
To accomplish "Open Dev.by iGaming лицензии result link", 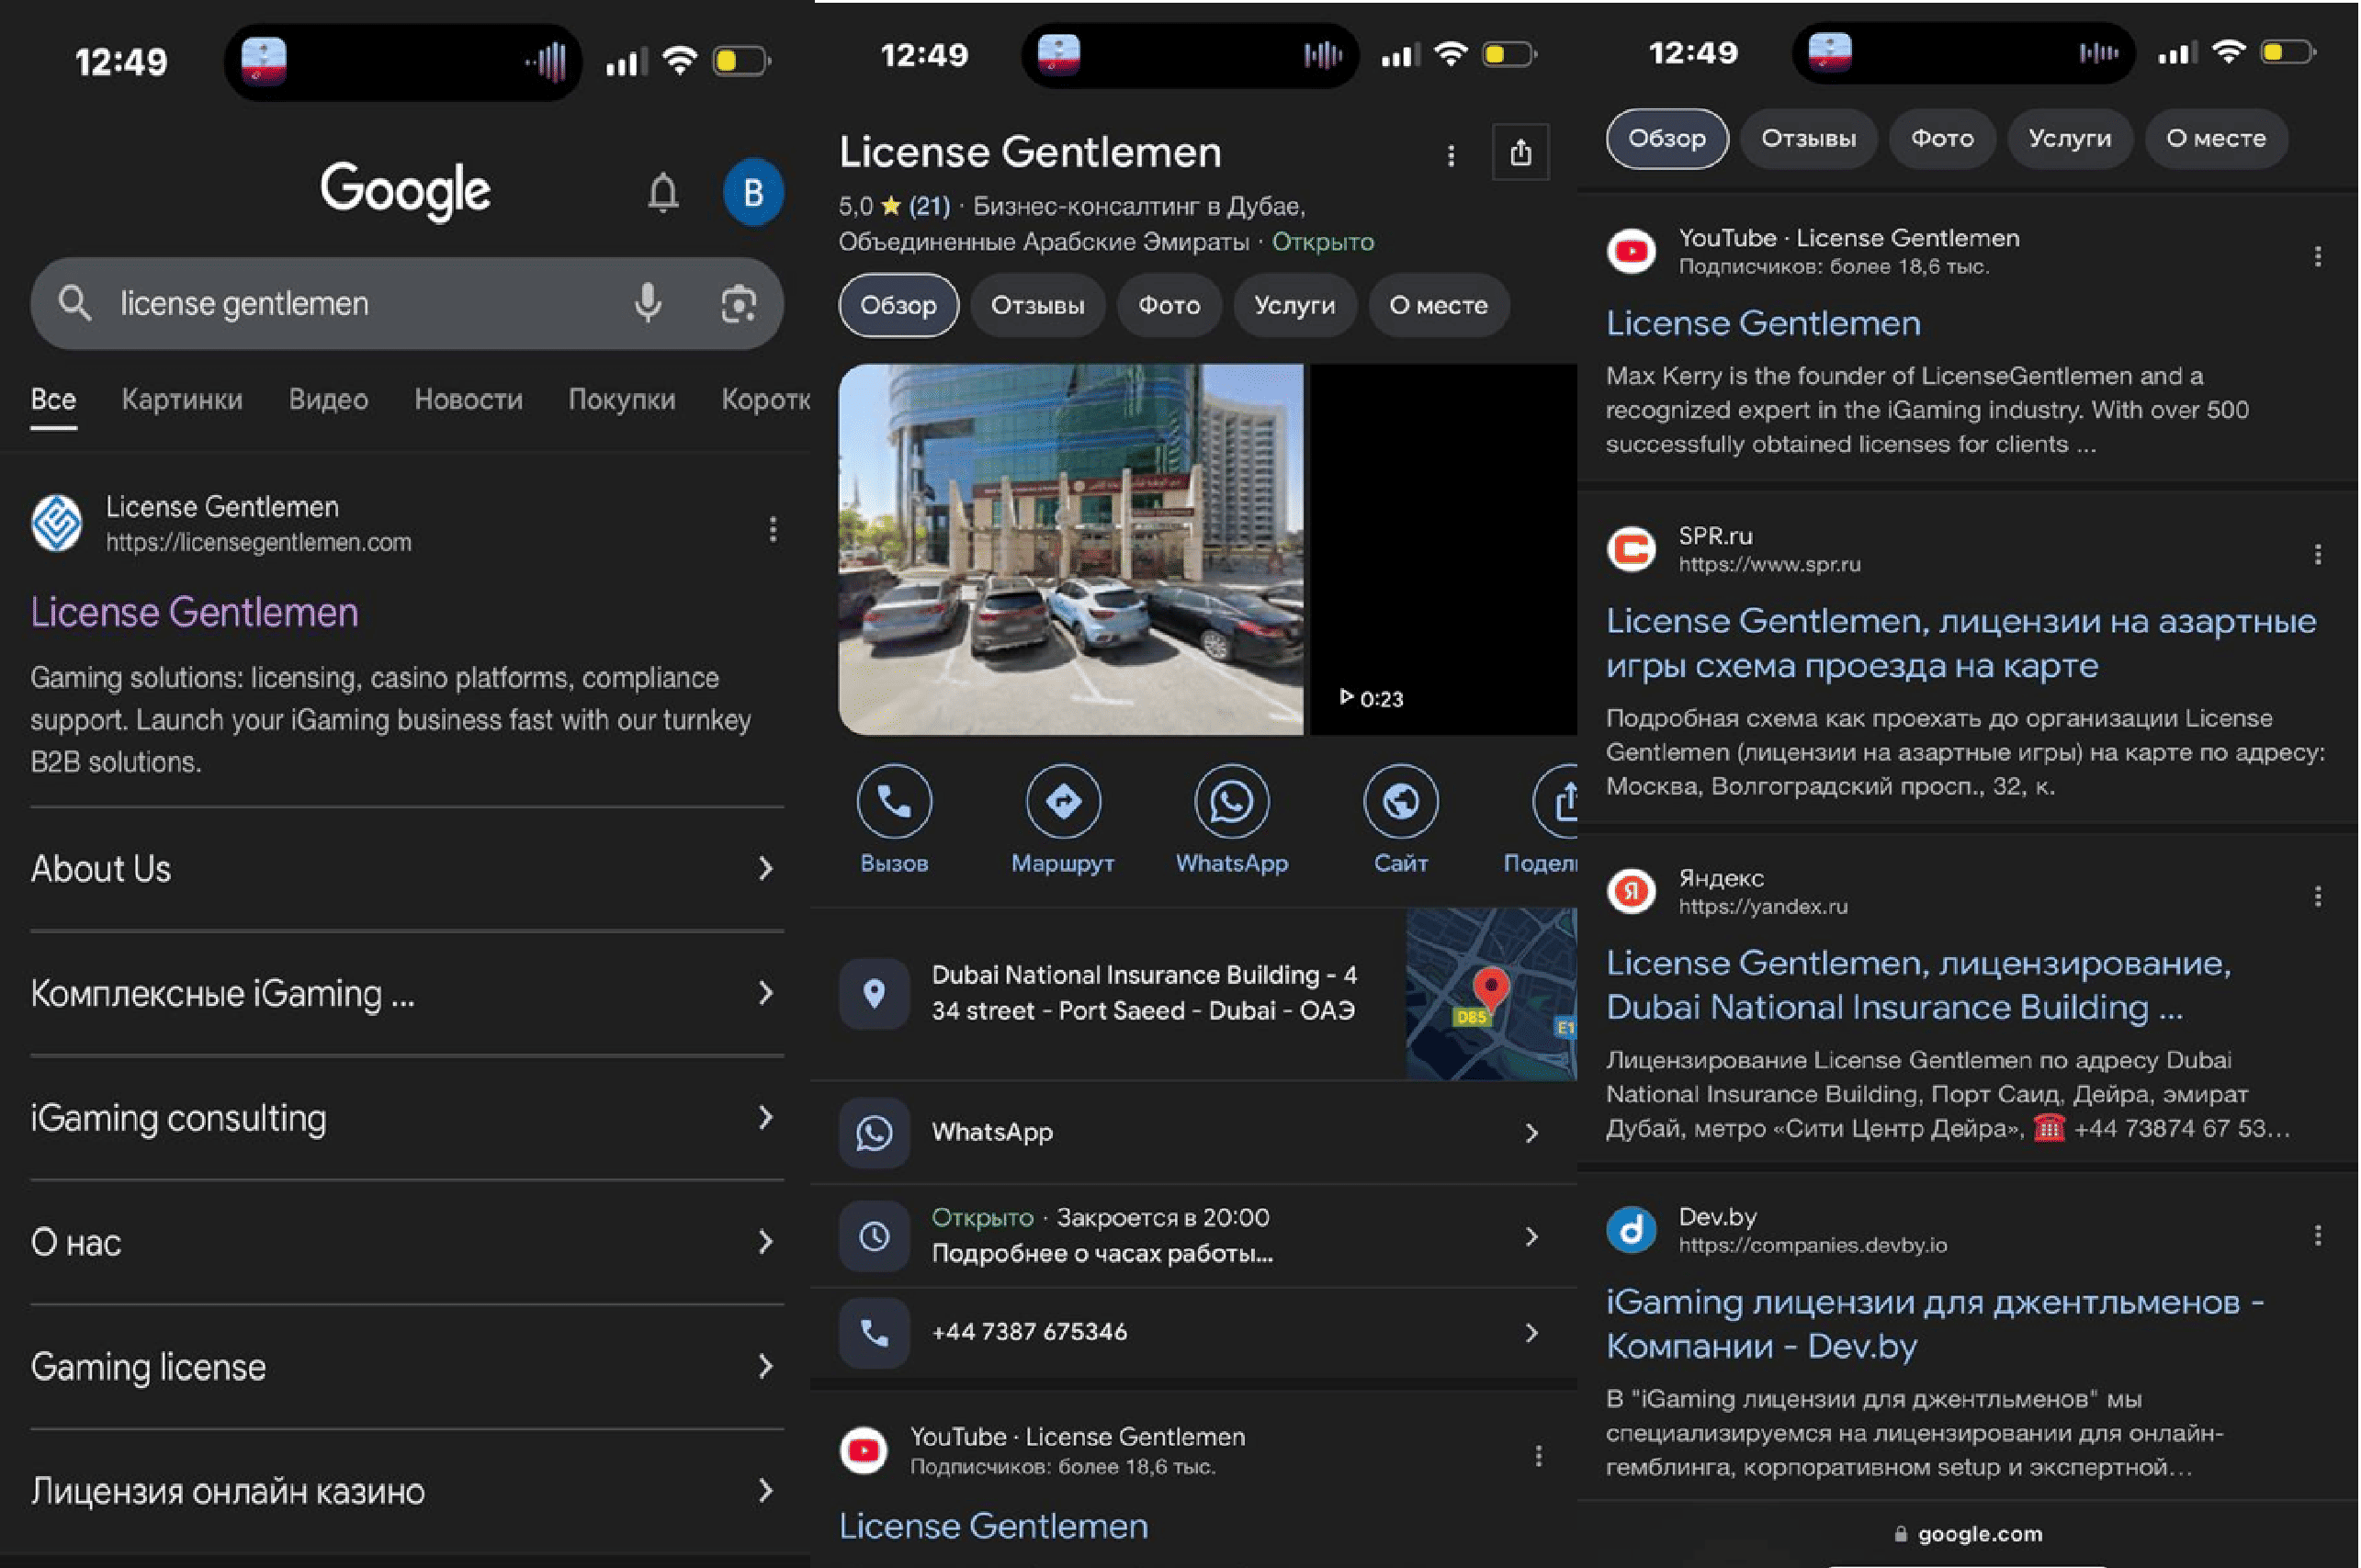I will click(x=1933, y=1323).
